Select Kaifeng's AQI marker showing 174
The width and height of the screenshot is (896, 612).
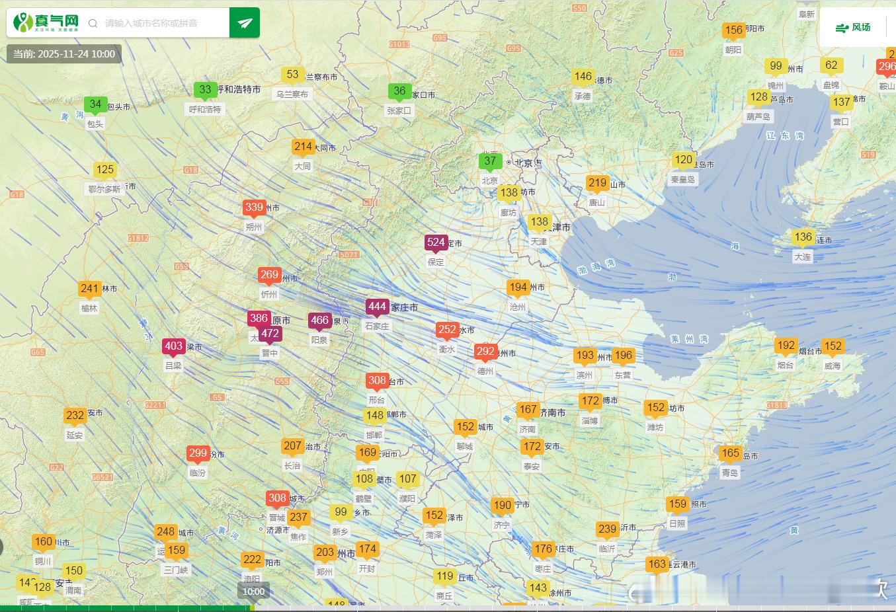[367, 550]
